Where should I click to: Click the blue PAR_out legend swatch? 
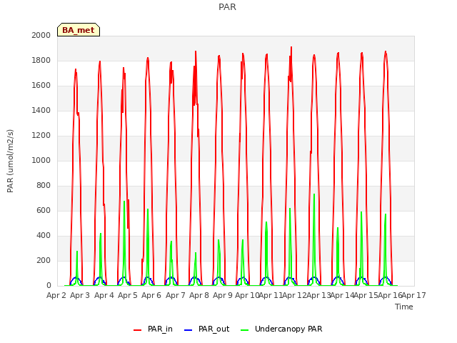pos(189,330)
